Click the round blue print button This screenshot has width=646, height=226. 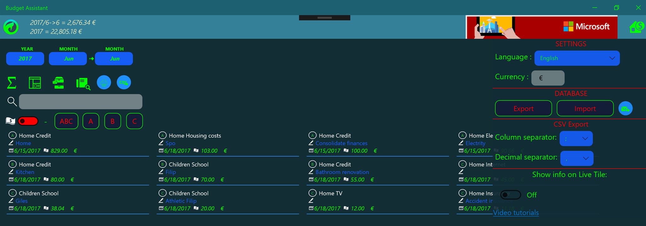click(104, 83)
